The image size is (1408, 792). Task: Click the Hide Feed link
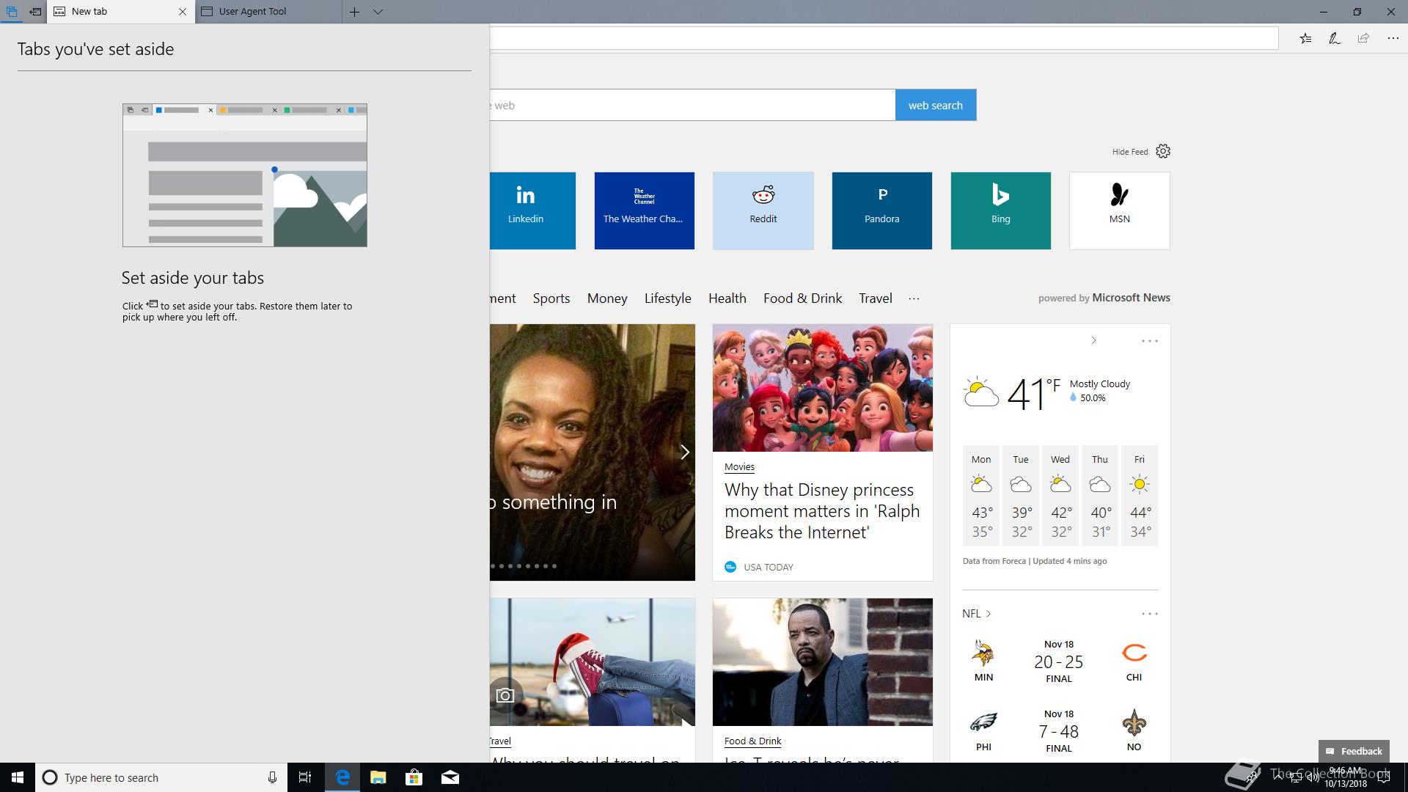pos(1130,152)
